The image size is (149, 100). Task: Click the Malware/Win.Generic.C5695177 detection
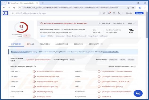pos(50,72)
